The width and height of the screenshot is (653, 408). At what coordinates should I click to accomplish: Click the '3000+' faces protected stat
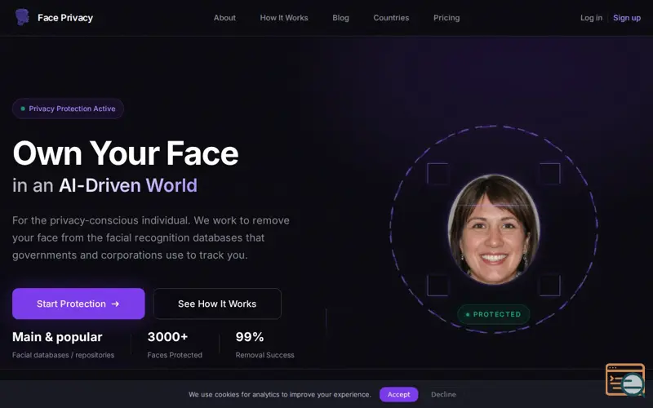click(167, 337)
